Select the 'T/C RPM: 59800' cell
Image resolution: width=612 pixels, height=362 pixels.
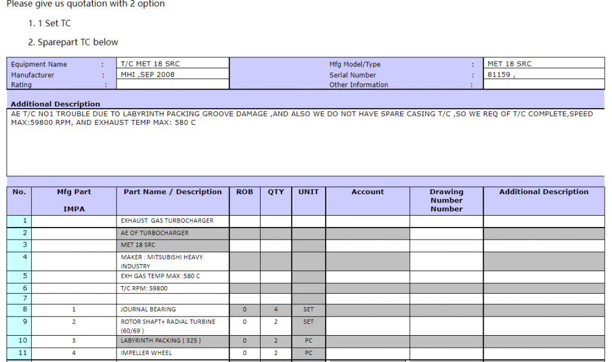(144, 289)
